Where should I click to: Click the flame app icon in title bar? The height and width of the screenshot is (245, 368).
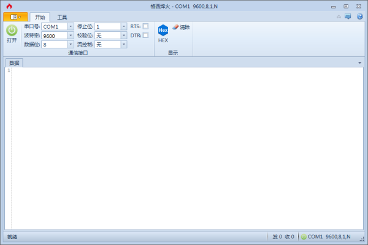point(8,6)
